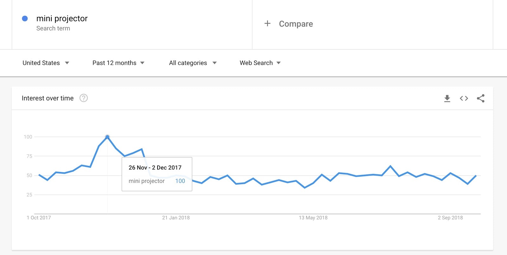Viewport: 507px width, 255px height.
Task: Select the peak data point at 100
Action: [x=107, y=137]
